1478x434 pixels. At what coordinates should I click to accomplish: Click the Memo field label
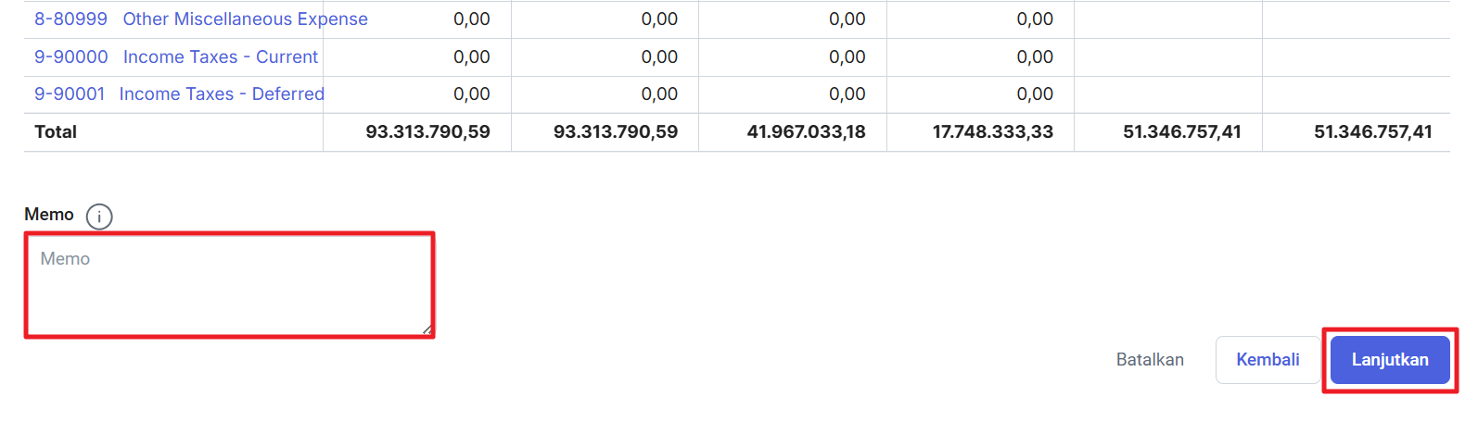49,215
